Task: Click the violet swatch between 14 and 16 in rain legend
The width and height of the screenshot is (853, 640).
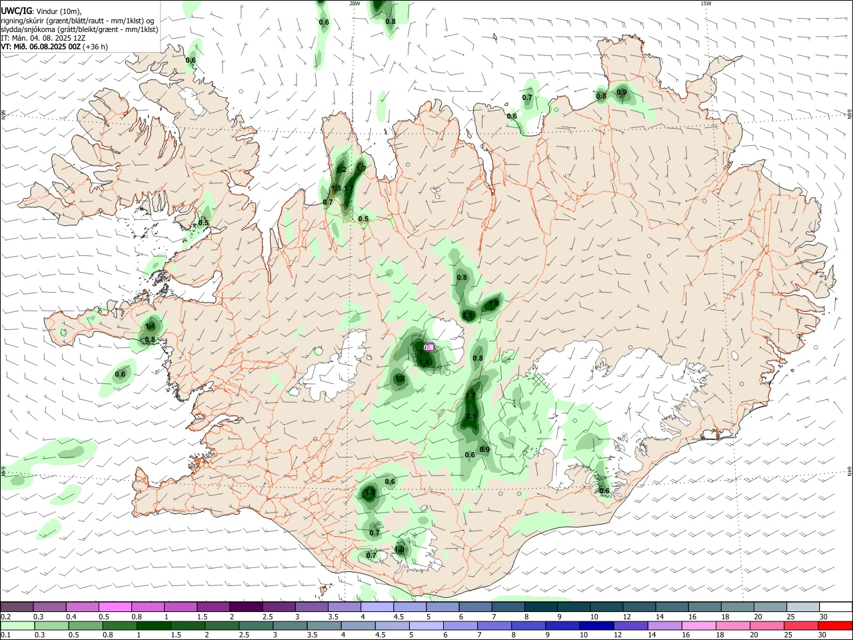Action: click(664, 625)
